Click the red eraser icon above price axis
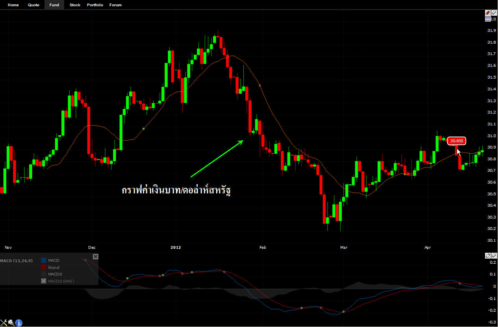The height and width of the screenshot is (327, 498). (488, 13)
